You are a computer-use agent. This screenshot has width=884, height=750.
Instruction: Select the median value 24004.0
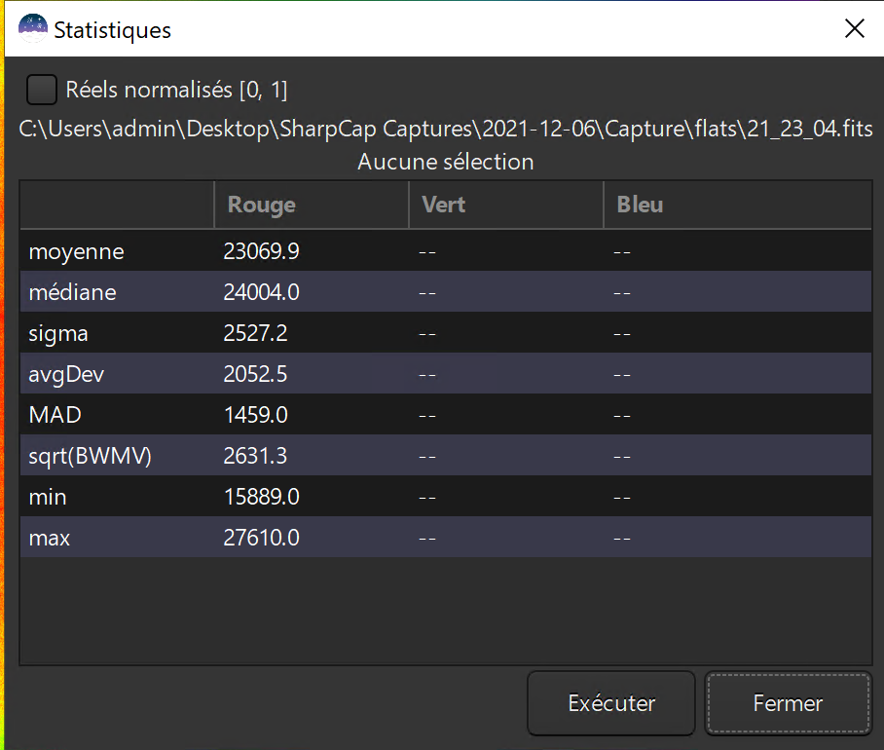tap(261, 292)
